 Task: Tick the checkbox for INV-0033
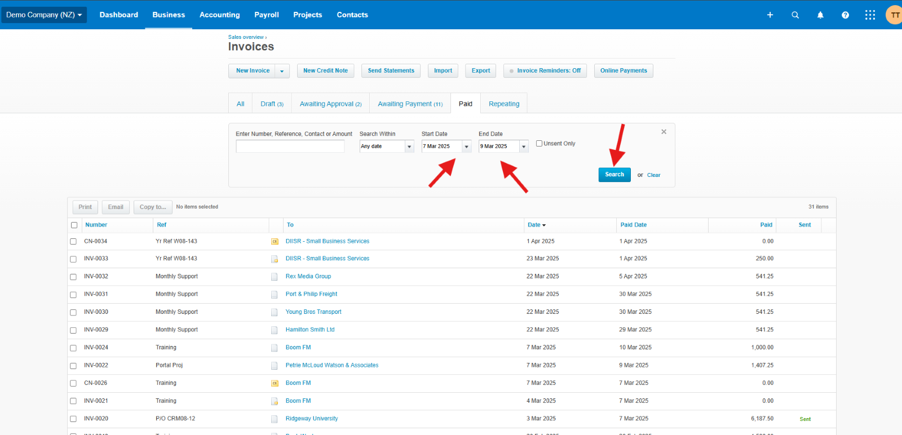(x=73, y=259)
